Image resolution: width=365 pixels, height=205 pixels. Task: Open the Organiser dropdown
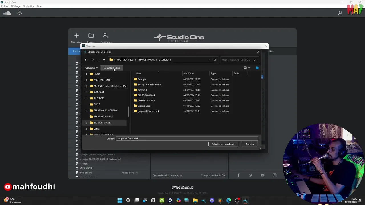point(91,68)
